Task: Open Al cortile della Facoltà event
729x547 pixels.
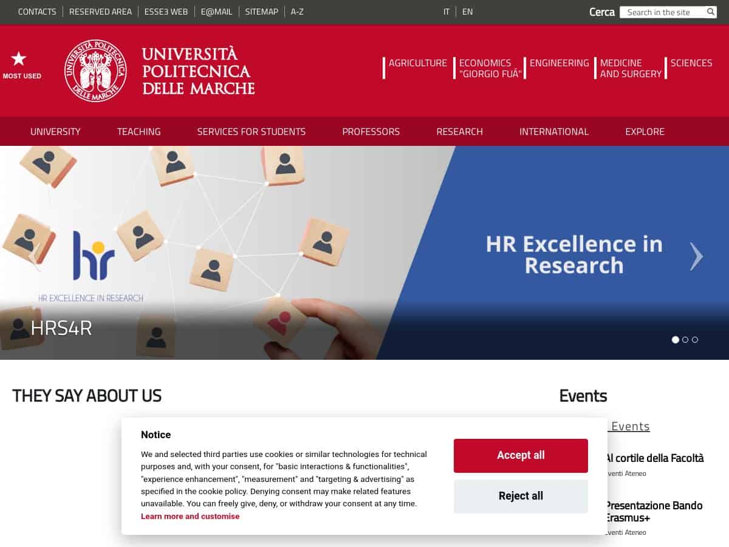Action: 654,458
